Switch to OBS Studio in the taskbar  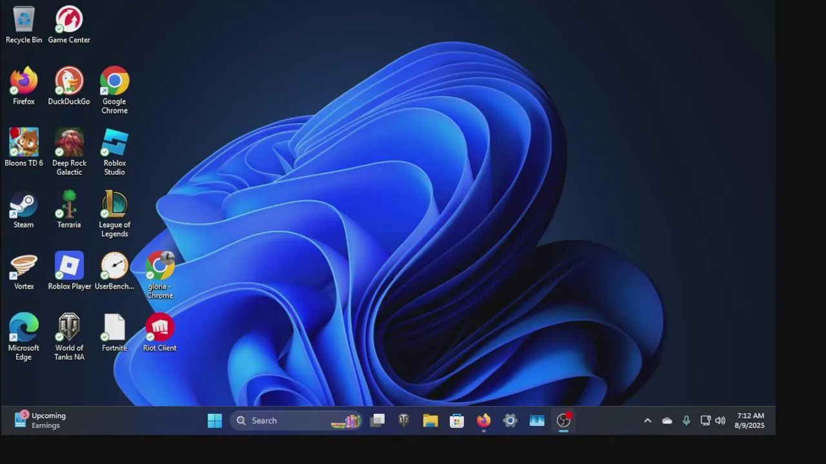click(x=563, y=421)
